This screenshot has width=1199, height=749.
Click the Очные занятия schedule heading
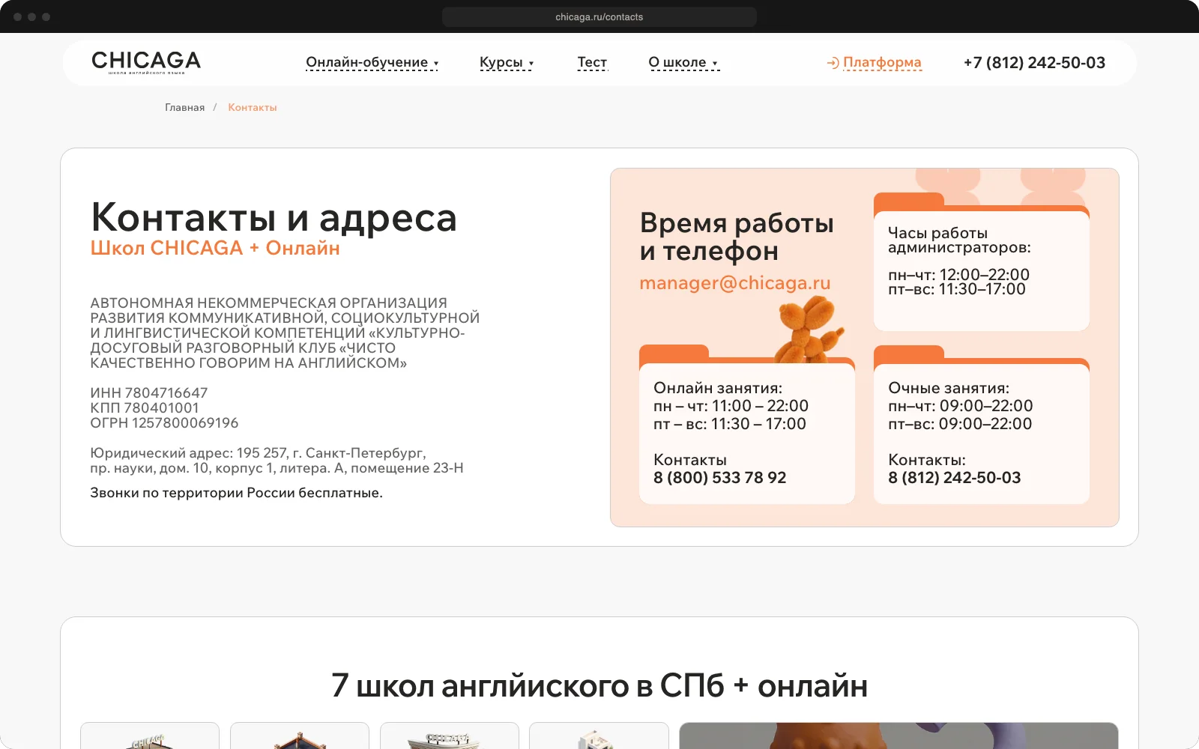pos(949,388)
